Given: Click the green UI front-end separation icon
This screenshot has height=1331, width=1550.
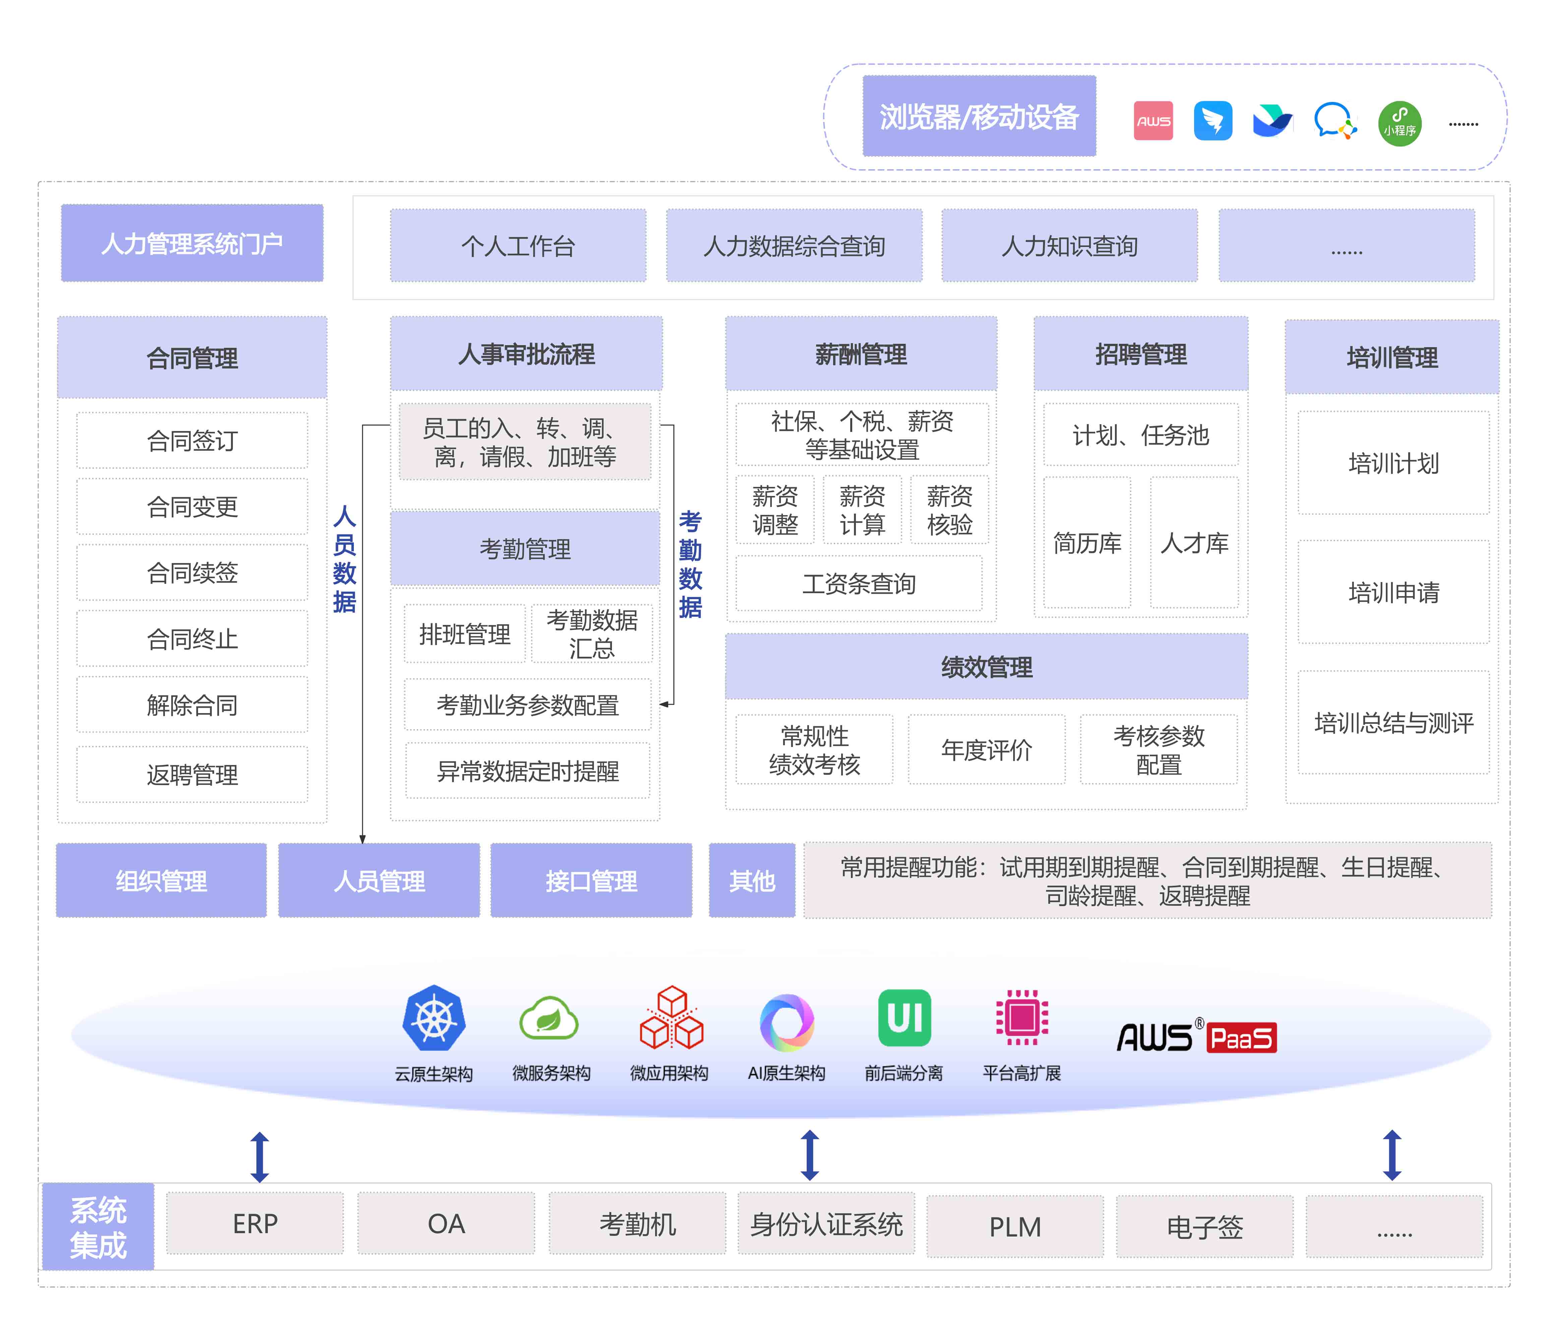Looking at the screenshot, I should (x=905, y=1017).
